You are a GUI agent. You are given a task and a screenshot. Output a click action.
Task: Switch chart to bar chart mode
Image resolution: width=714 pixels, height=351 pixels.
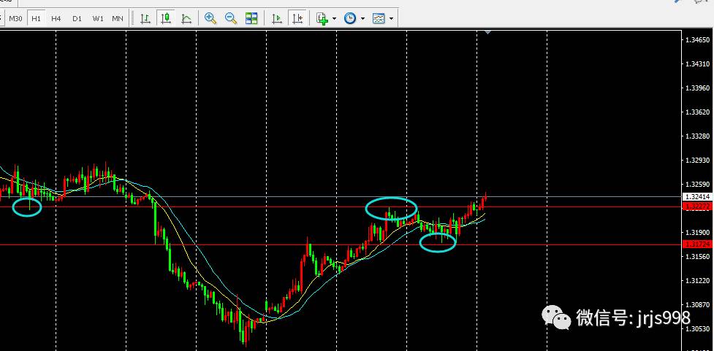pos(145,18)
